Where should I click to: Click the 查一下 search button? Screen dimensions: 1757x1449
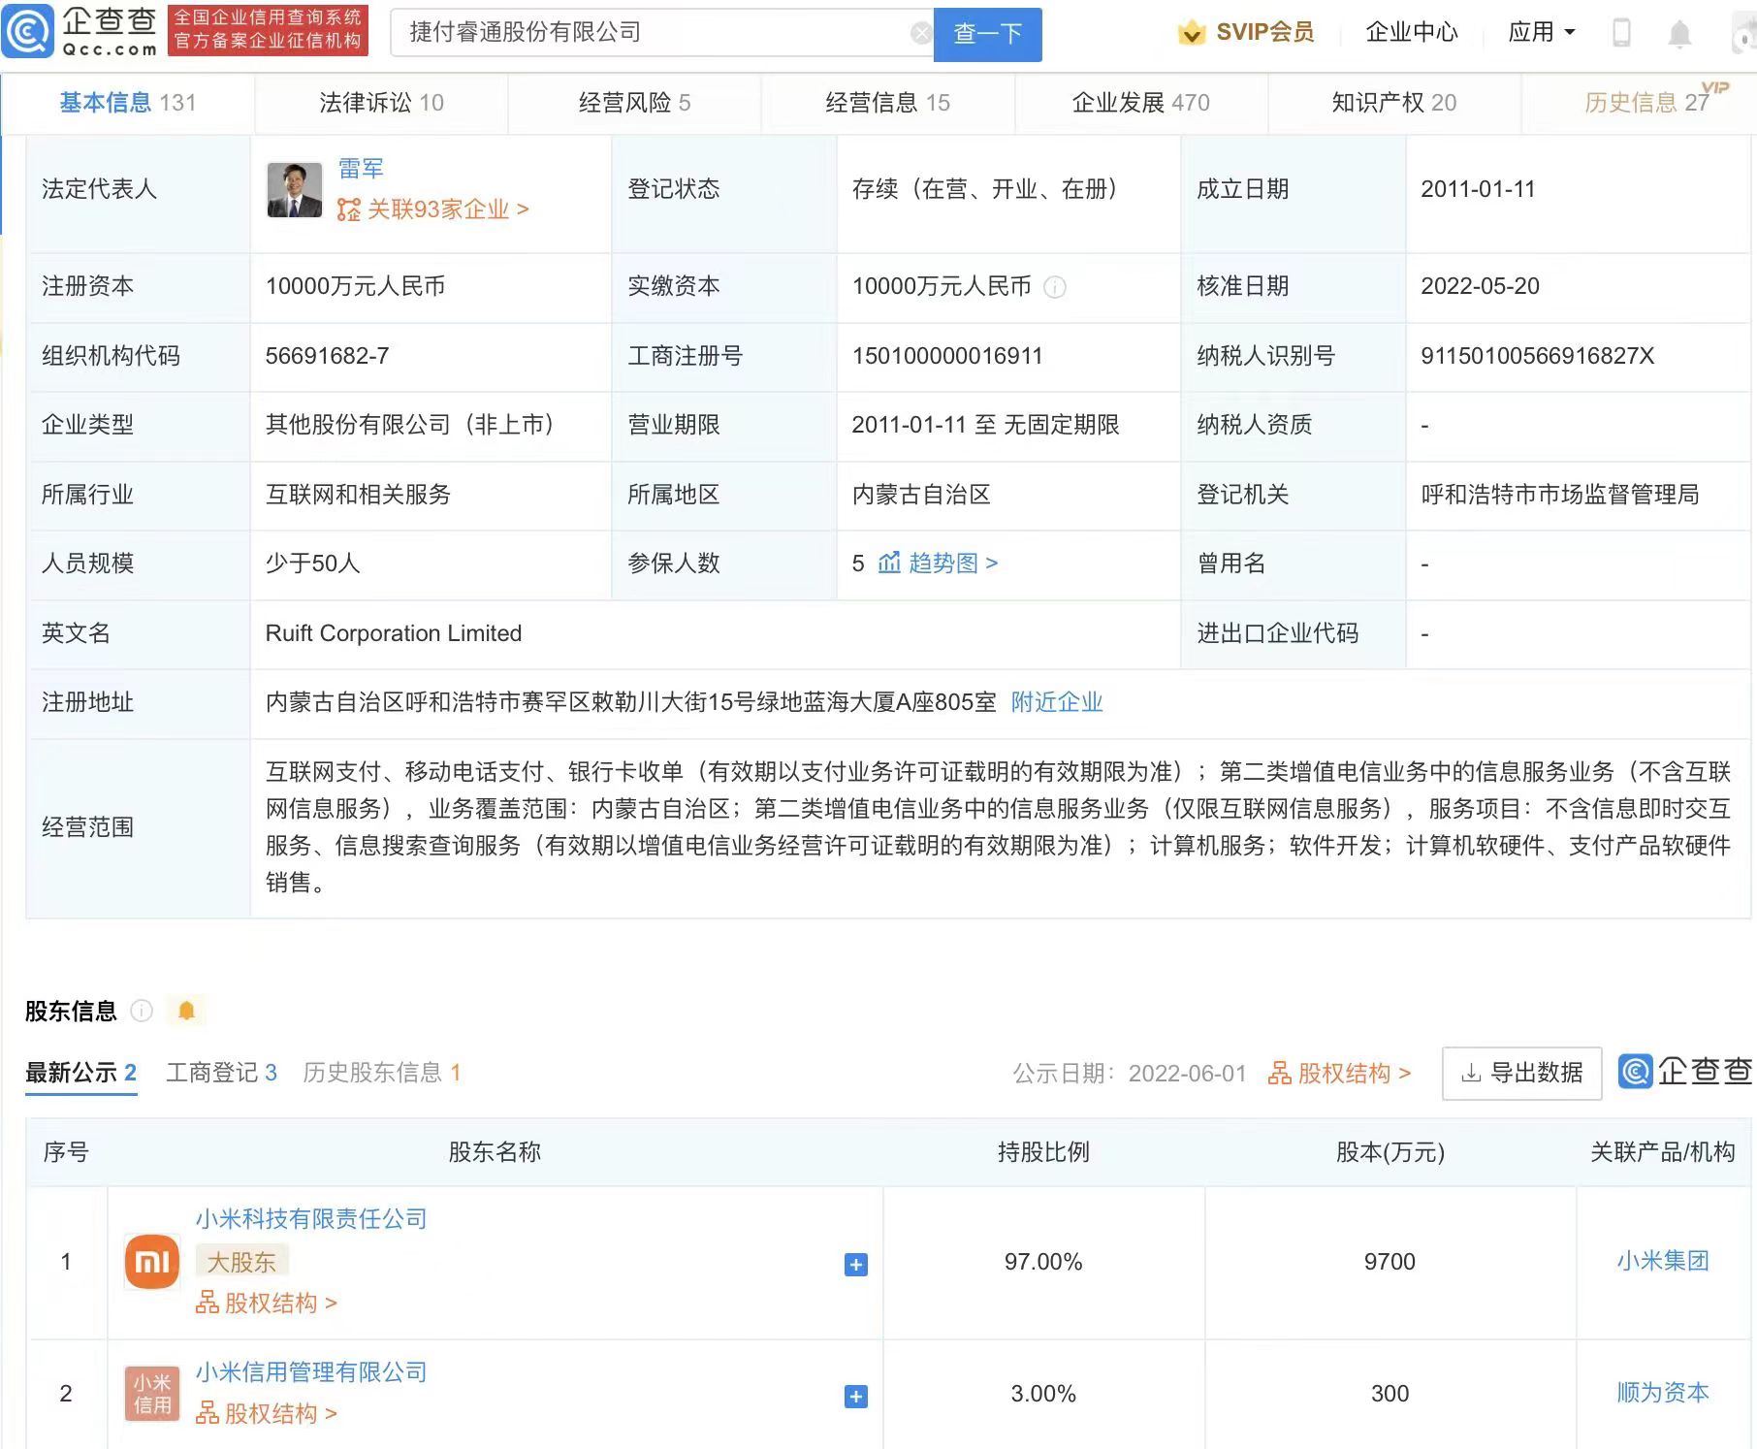point(987,34)
